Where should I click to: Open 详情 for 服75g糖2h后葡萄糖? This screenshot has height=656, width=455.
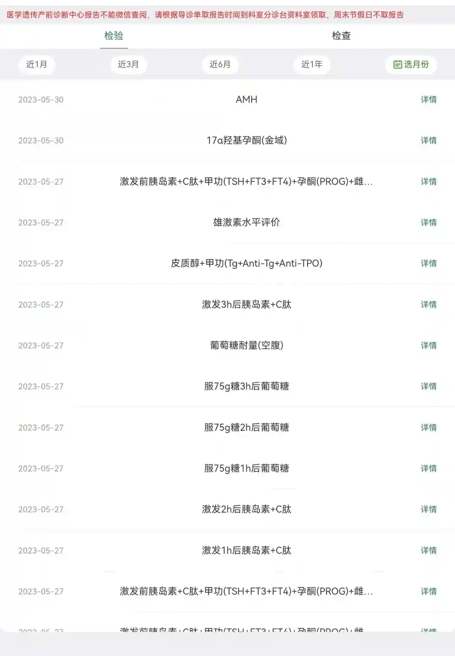click(428, 428)
